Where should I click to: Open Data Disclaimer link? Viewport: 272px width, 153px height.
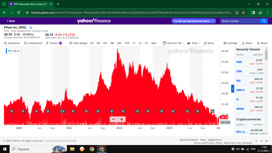coord(189,140)
